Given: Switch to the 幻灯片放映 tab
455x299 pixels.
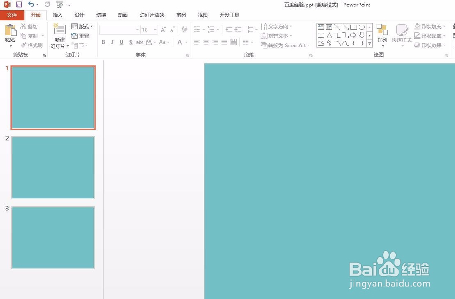Looking at the screenshot, I should pos(152,15).
